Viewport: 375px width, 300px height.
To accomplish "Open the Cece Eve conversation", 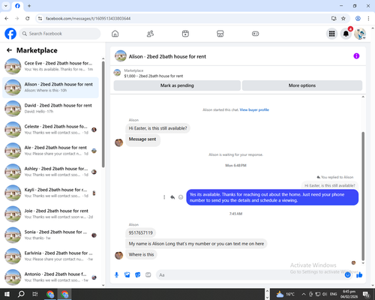I will coord(50,66).
